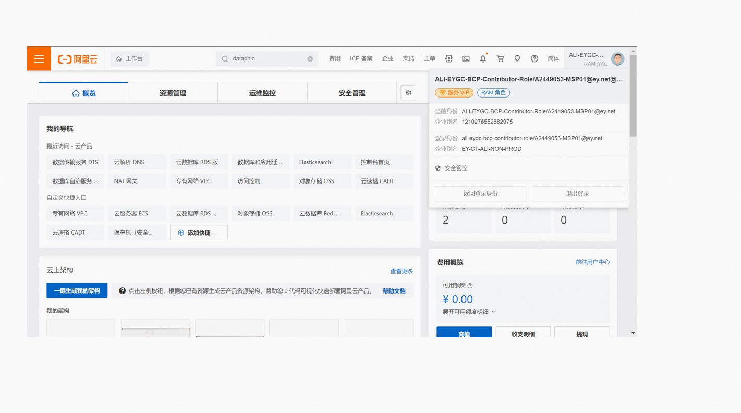Click 退出登录 button
Viewport: 741px width, 413px height.
coord(577,193)
